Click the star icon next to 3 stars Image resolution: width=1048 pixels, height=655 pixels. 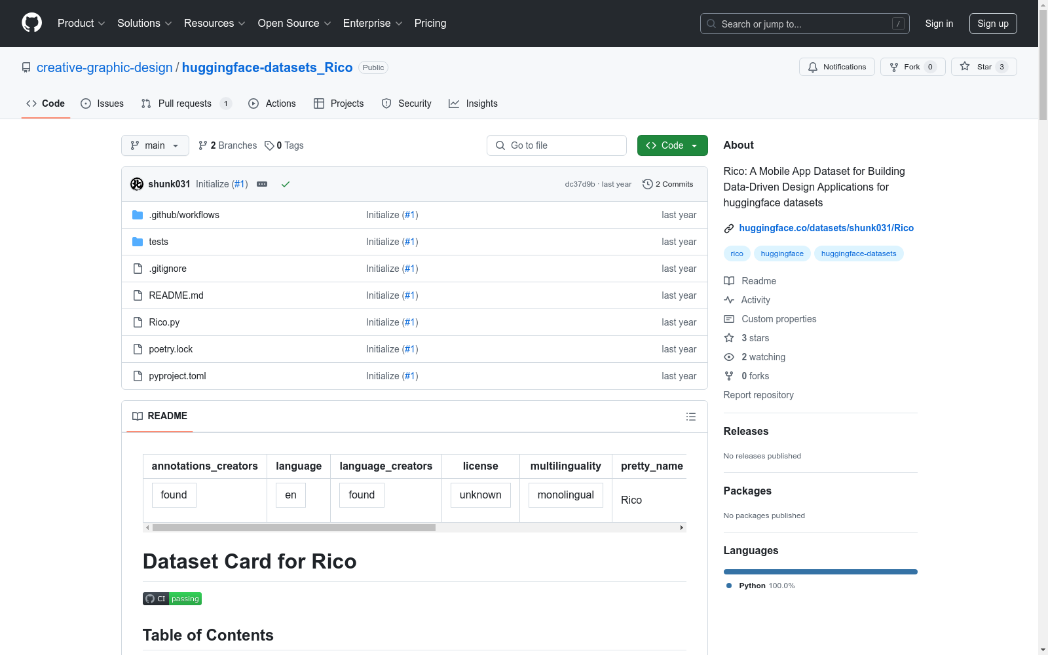(x=729, y=338)
